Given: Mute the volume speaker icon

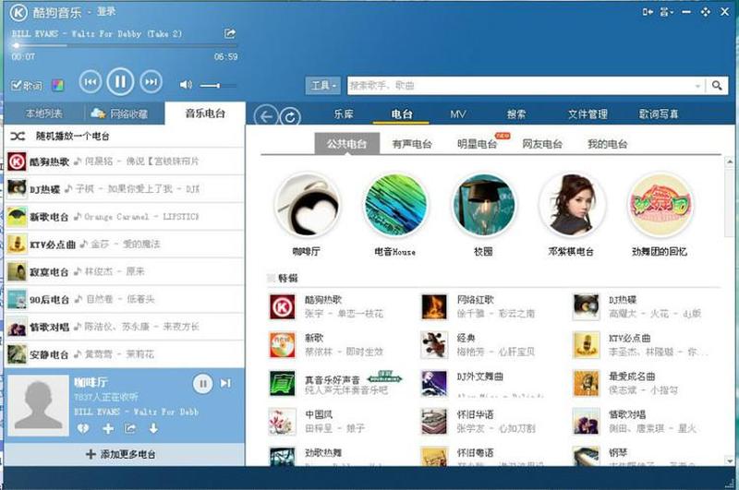Looking at the screenshot, I should (x=186, y=85).
